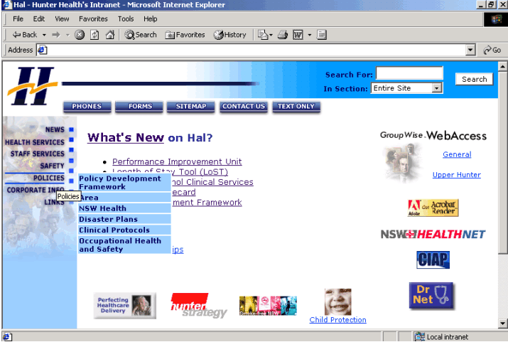Click the page icon in Address bar
The width and height of the screenshot is (508, 342).
tap(43, 50)
